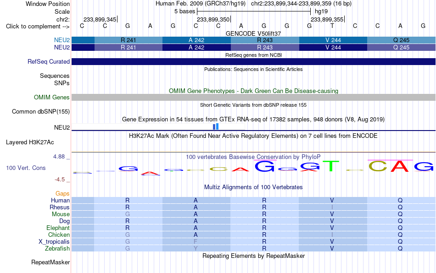Click the Zebrafish species label

coord(57,248)
